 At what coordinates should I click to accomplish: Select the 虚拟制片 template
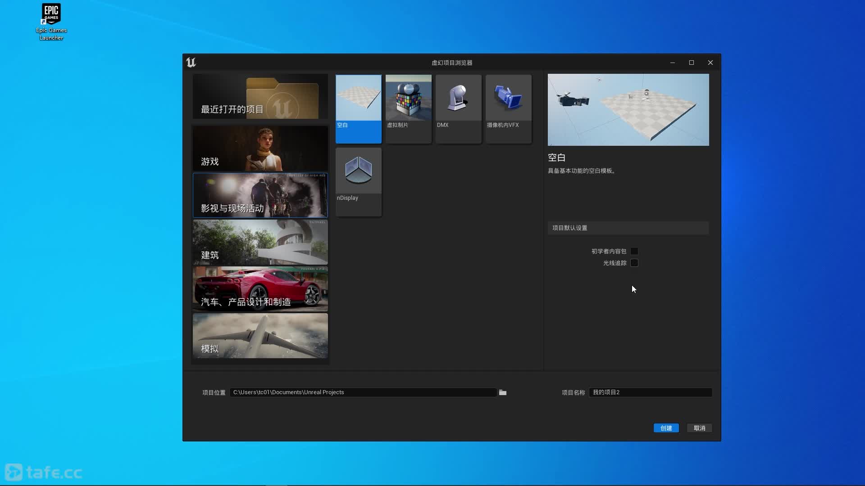pos(409,109)
